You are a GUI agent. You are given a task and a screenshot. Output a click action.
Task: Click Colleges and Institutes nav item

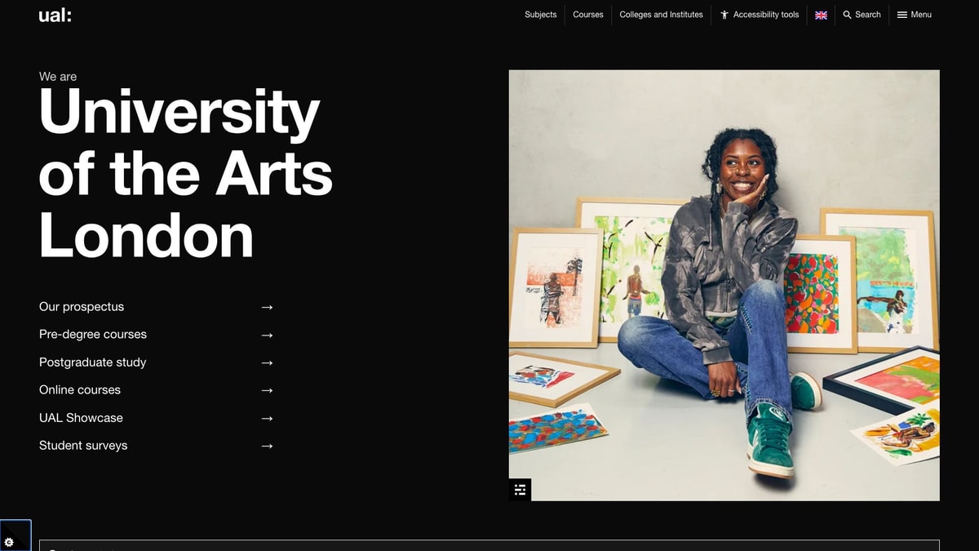click(661, 15)
